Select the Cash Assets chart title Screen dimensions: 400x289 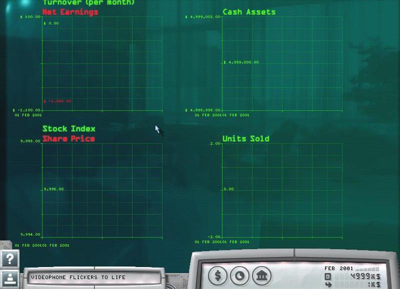tap(249, 12)
